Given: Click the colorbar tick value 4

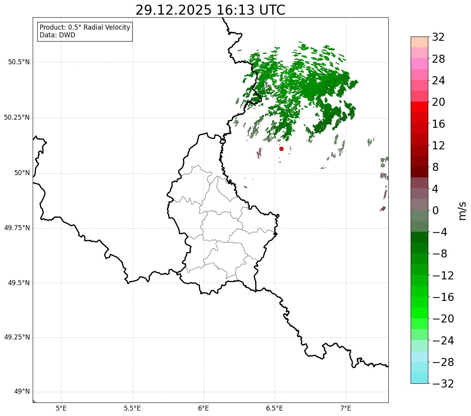Looking at the screenshot, I should click(x=435, y=189).
